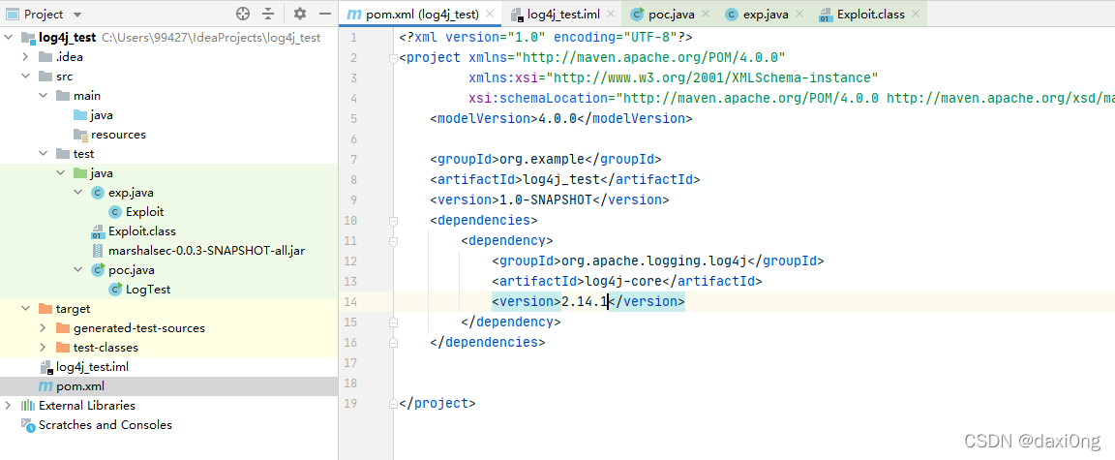Collapse the test folder
The width and height of the screenshot is (1115, 460).
coord(43,154)
